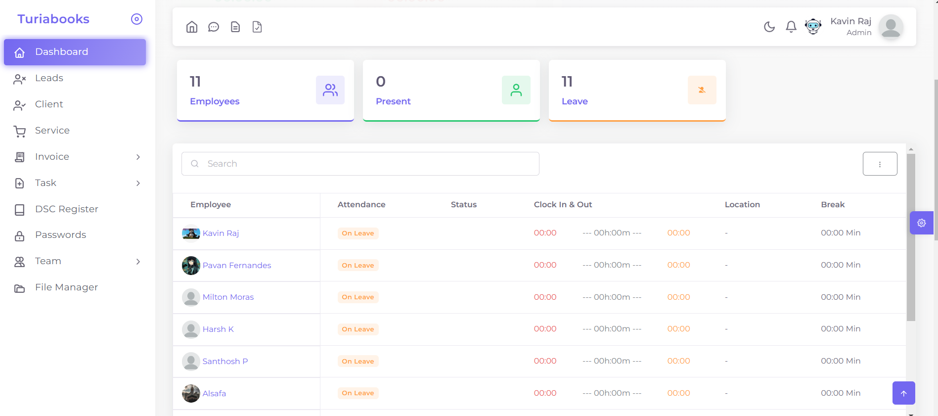Click the employee Search field
Image resolution: width=938 pixels, height=416 pixels.
360,164
